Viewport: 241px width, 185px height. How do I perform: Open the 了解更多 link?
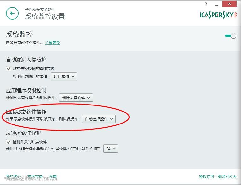[52, 42]
